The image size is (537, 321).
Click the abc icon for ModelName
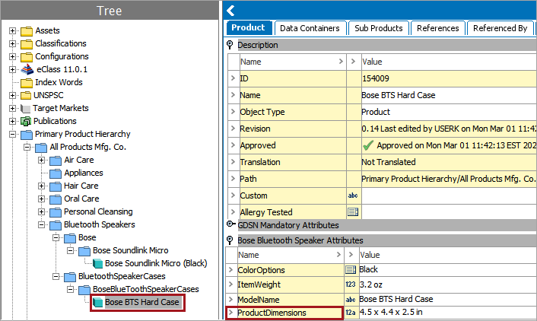351,300
